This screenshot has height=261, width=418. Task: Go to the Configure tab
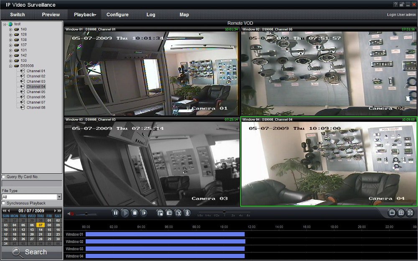coord(117,15)
